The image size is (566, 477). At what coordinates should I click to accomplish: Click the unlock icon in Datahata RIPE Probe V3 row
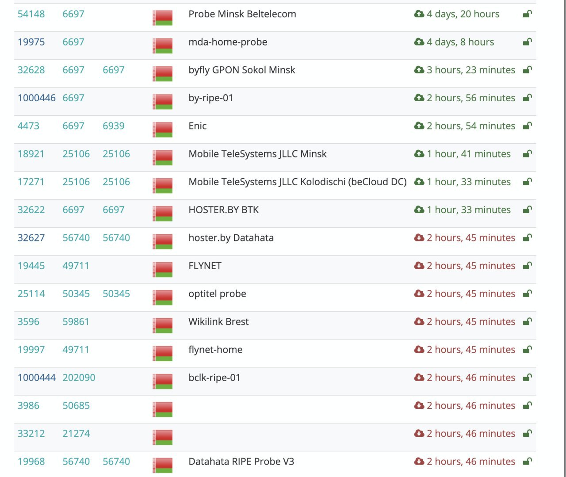[x=527, y=462]
